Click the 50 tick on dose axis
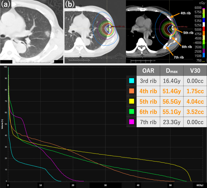 (x=170, y=185)
